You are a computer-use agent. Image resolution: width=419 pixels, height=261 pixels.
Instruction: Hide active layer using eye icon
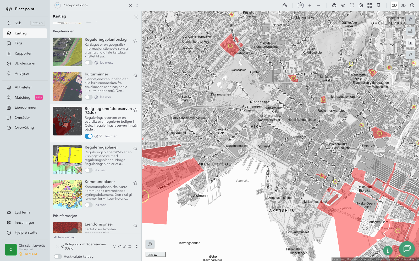click(130, 246)
